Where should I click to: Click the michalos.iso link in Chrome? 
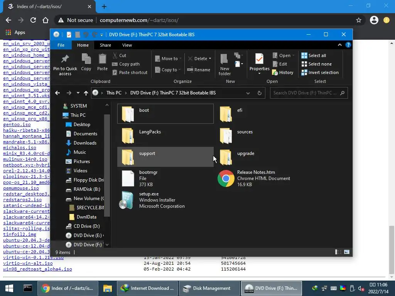coord(20,148)
